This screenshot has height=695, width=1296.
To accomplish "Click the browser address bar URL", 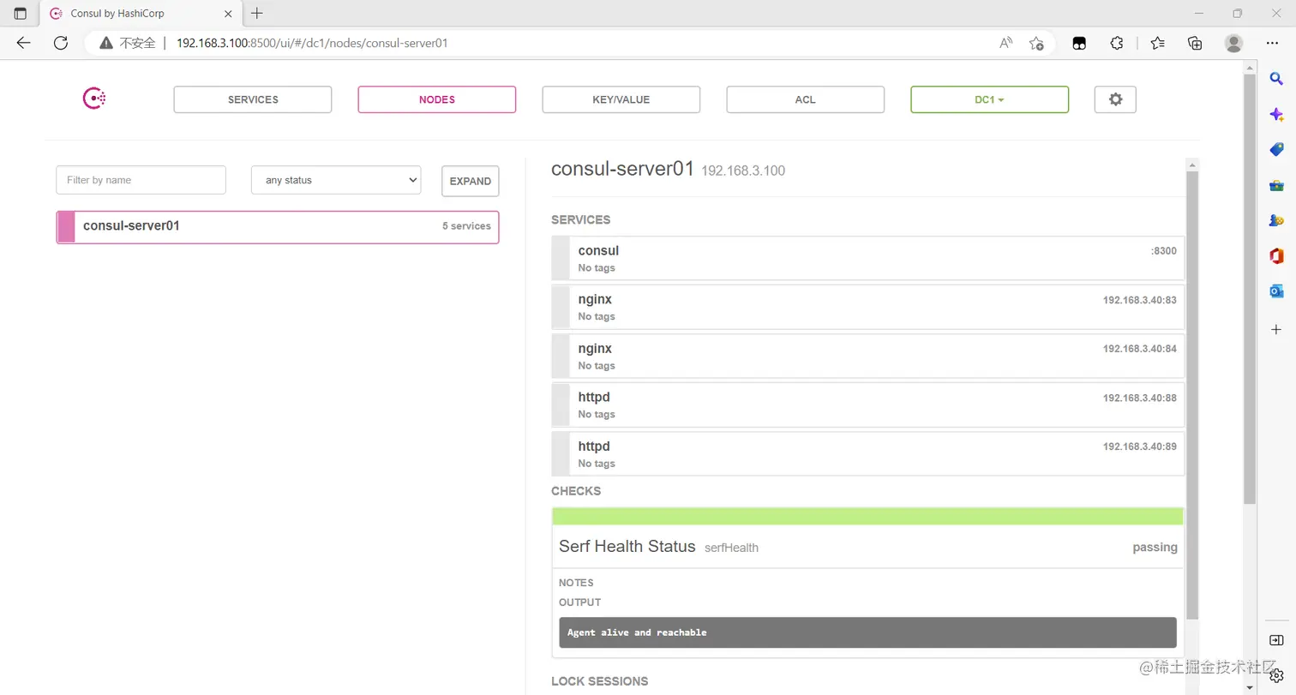I will (312, 43).
